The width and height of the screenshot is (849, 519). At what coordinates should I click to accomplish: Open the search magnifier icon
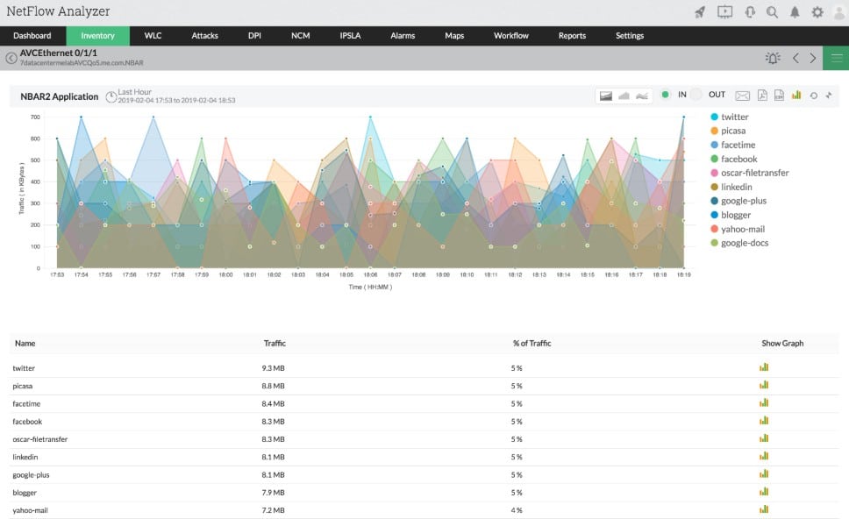[x=772, y=12]
